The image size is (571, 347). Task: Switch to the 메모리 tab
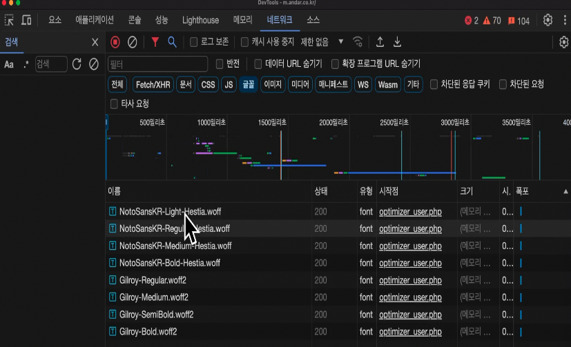243,20
